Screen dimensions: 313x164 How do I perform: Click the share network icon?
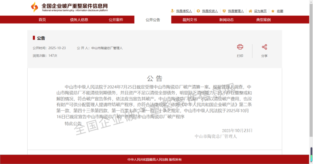(265, 47)
